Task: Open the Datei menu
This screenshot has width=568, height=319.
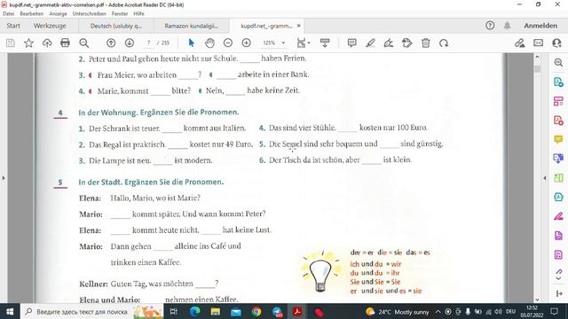Action: tap(8, 14)
